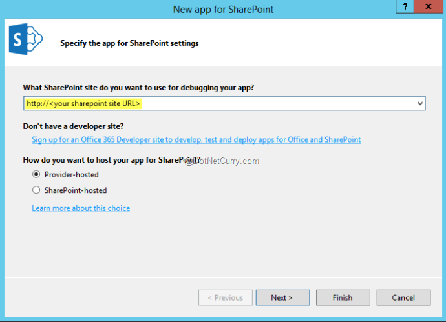Click the Next > button
The height and width of the screenshot is (322, 446).
coord(282,297)
